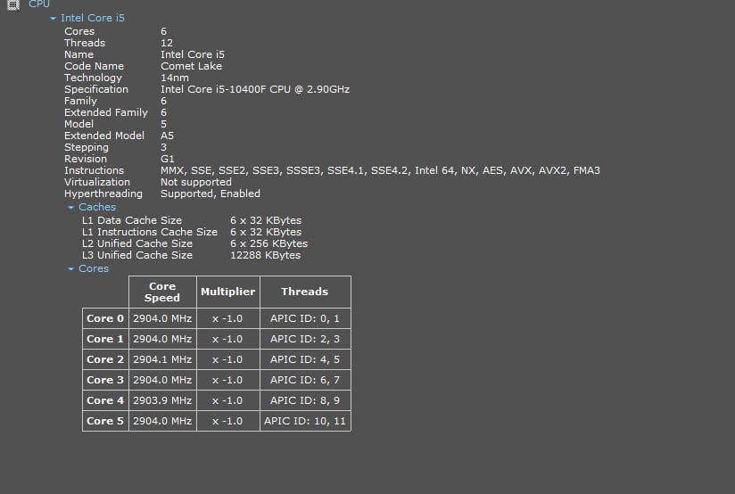
Task: Click the Specification value i5-10400F CPU
Action: point(255,89)
